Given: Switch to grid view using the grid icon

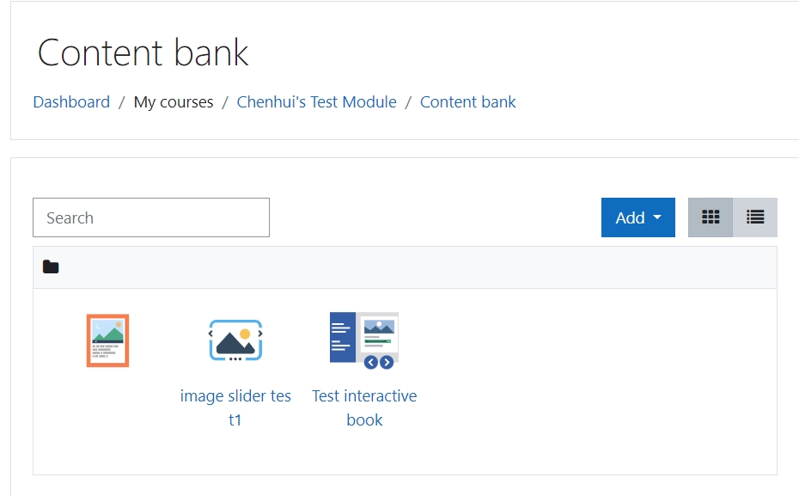Looking at the screenshot, I should [x=711, y=217].
